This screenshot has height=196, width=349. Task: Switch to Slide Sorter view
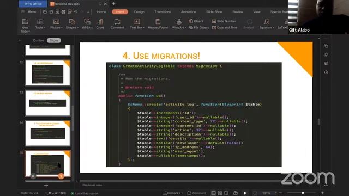point(220,193)
